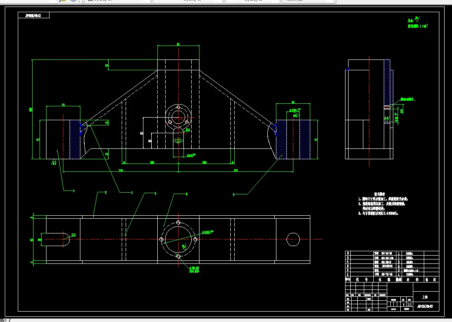Select technical requirement note line 1
452x322 pixels.
point(383,199)
